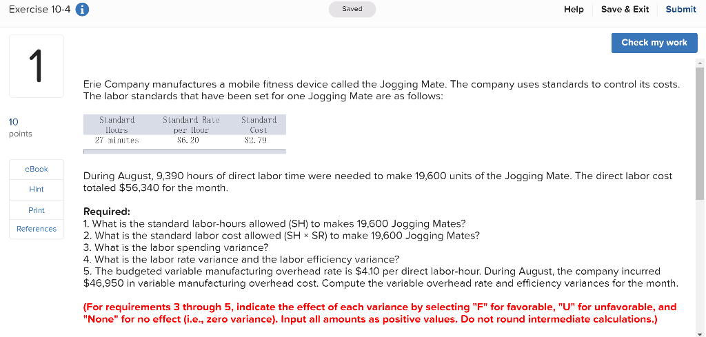The width and height of the screenshot is (706, 337).
Task: Click the Check my work button
Action: point(654,43)
